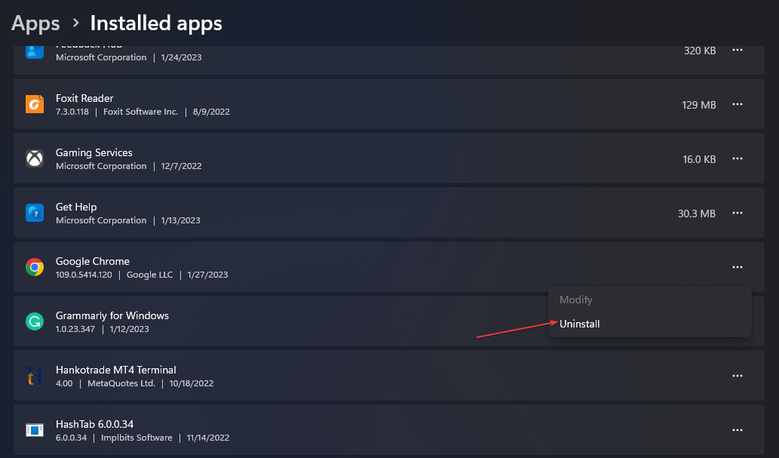Viewport: 779px width, 458px height.
Task: Click the HashTab 6.0.0.34 app icon
Action: pyautogui.click(x=35, y=430)
